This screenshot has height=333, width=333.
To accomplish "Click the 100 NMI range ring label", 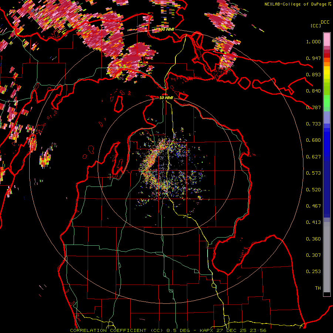I will click(x=166, y=29).
